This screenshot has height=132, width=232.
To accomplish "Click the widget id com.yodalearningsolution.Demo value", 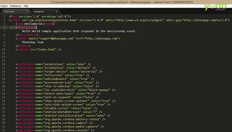I will 52,20.
